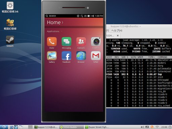
Task: Click the terminal title kapper1224@ubuntu
Action: 126,26
